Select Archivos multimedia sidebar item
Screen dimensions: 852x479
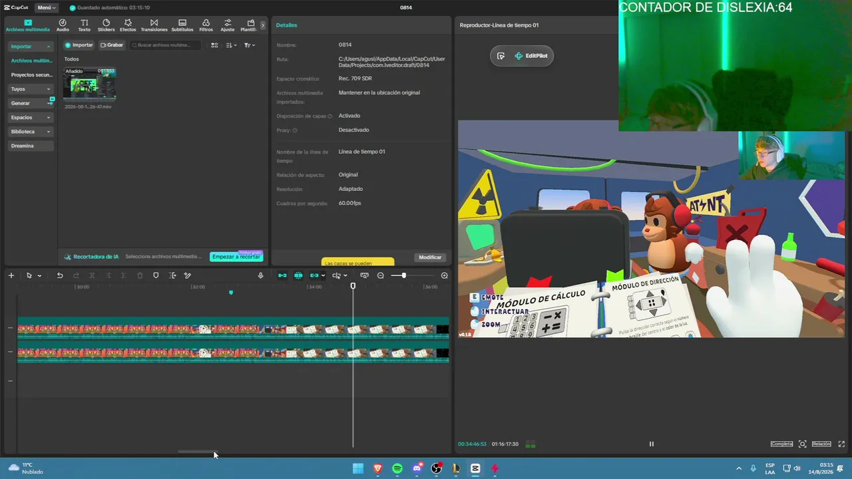pyautogui.click(x=31, y=61)
